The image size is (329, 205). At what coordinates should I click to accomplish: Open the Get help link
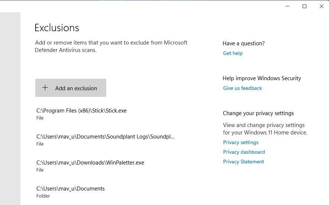coord(233,53)
